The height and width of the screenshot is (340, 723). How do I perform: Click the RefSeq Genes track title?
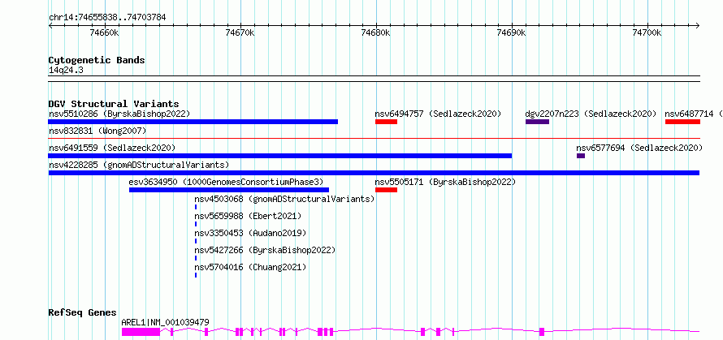[83, 313]
